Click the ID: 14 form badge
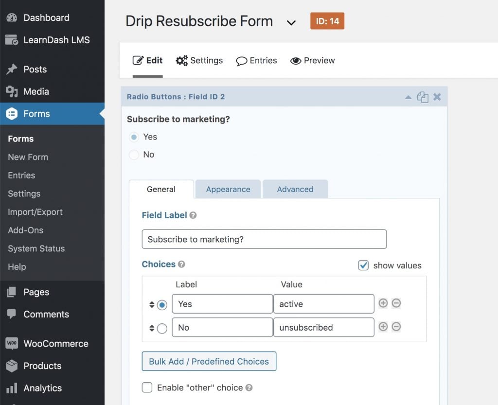Image resolution: width=498 pixels, height=405 pixels. [x=327, y=21]
